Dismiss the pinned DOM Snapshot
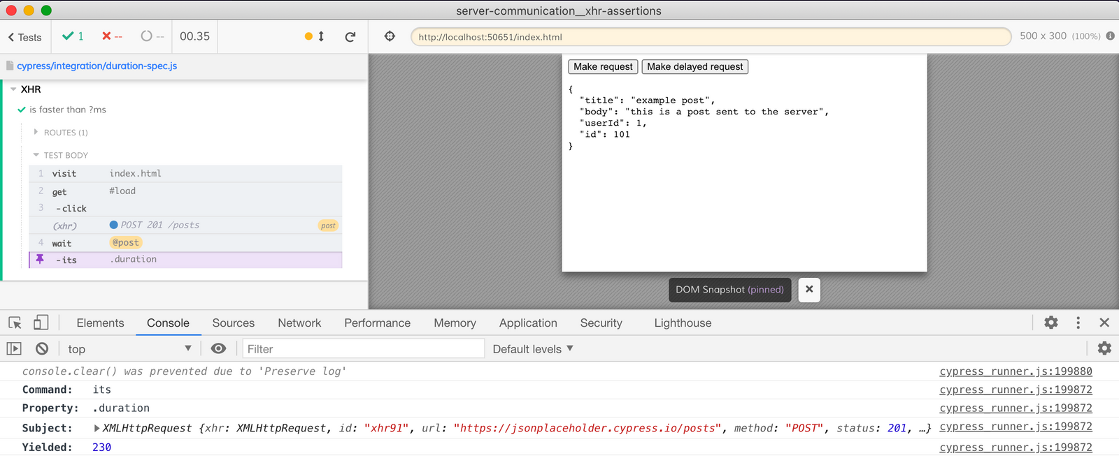 click(x=809, y=290)
